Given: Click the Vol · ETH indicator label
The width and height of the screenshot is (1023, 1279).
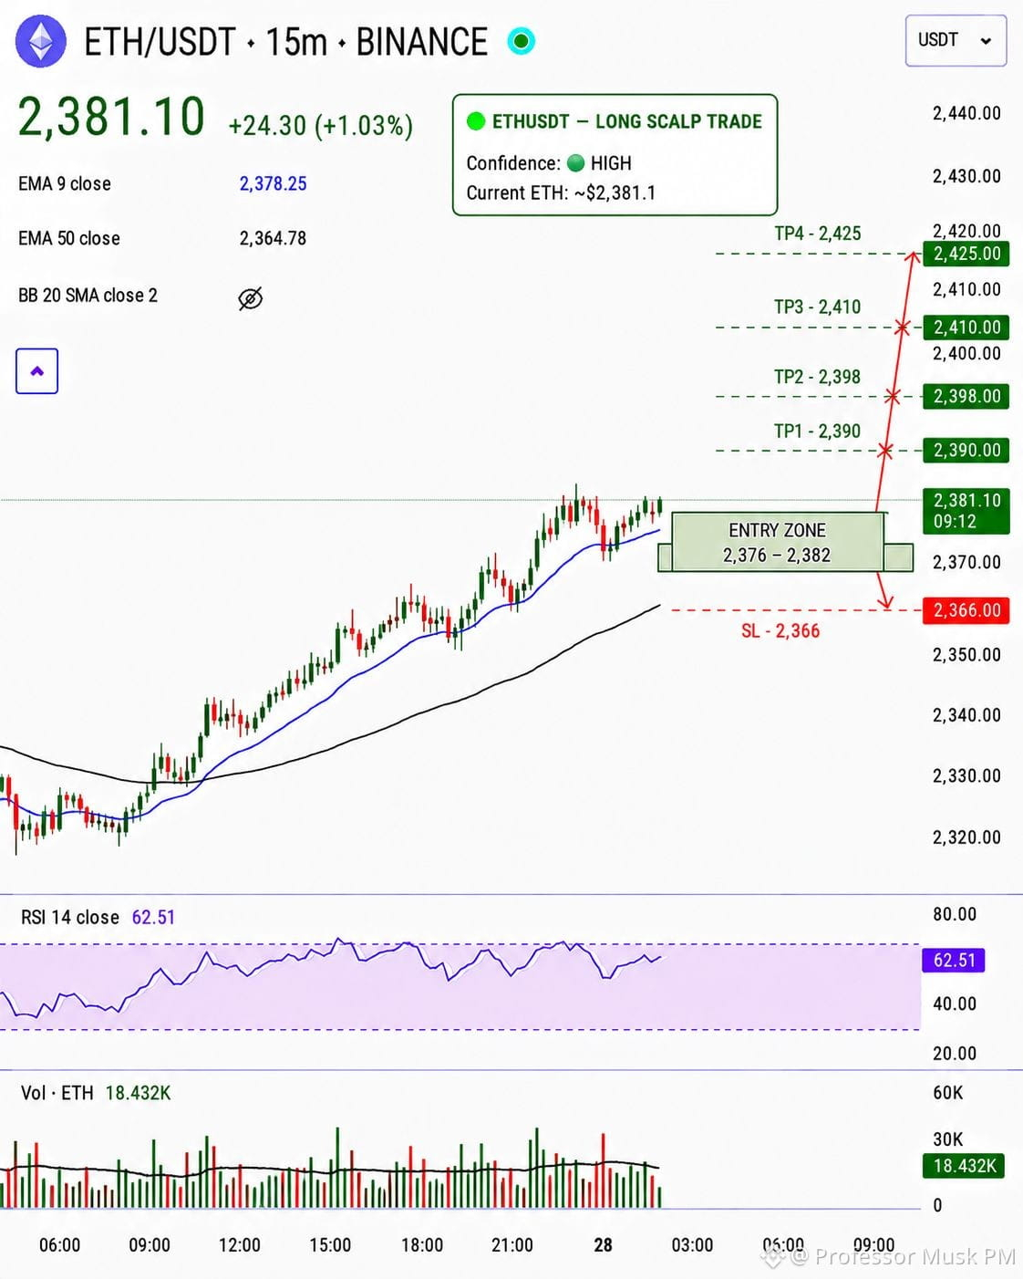Looking at the screenshot, I should click(x=57, y=1093).
